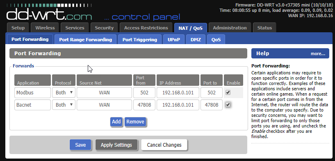The image size is (335, 161).
Task: Click the Help panel heading
Action: pos(262,54)
